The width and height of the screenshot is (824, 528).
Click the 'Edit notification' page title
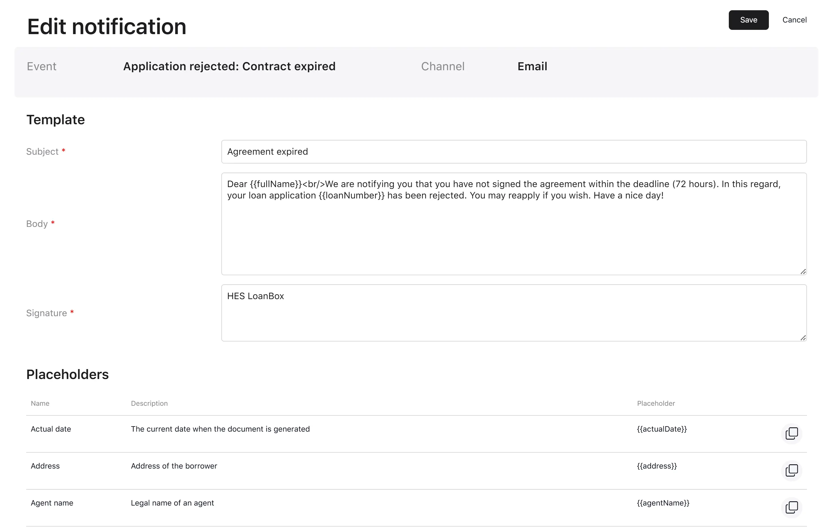click(x=107, y=26)
